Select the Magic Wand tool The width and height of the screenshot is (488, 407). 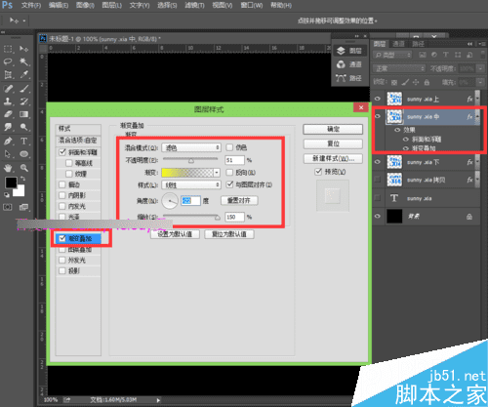click(x=23, y=61)
